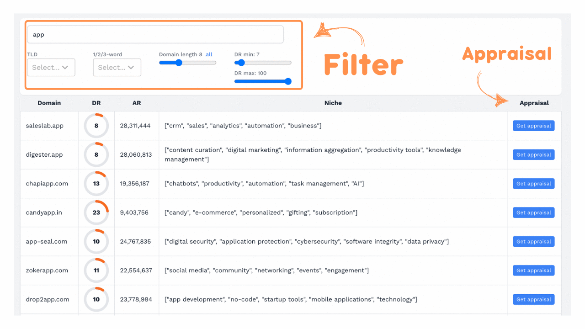Sort by the AR column header

[x=137, y=103]
